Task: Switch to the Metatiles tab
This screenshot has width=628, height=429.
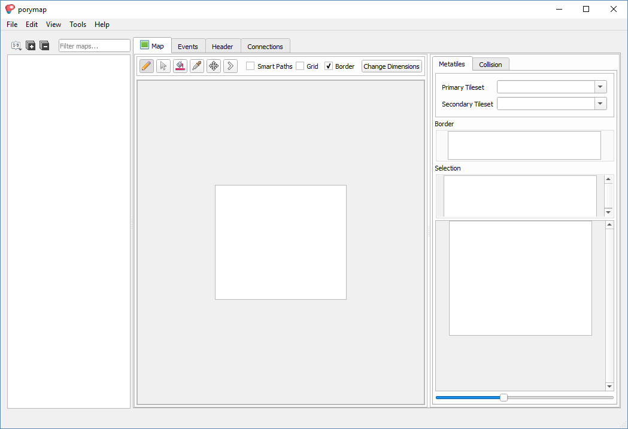Action: [x=452, y=64]
